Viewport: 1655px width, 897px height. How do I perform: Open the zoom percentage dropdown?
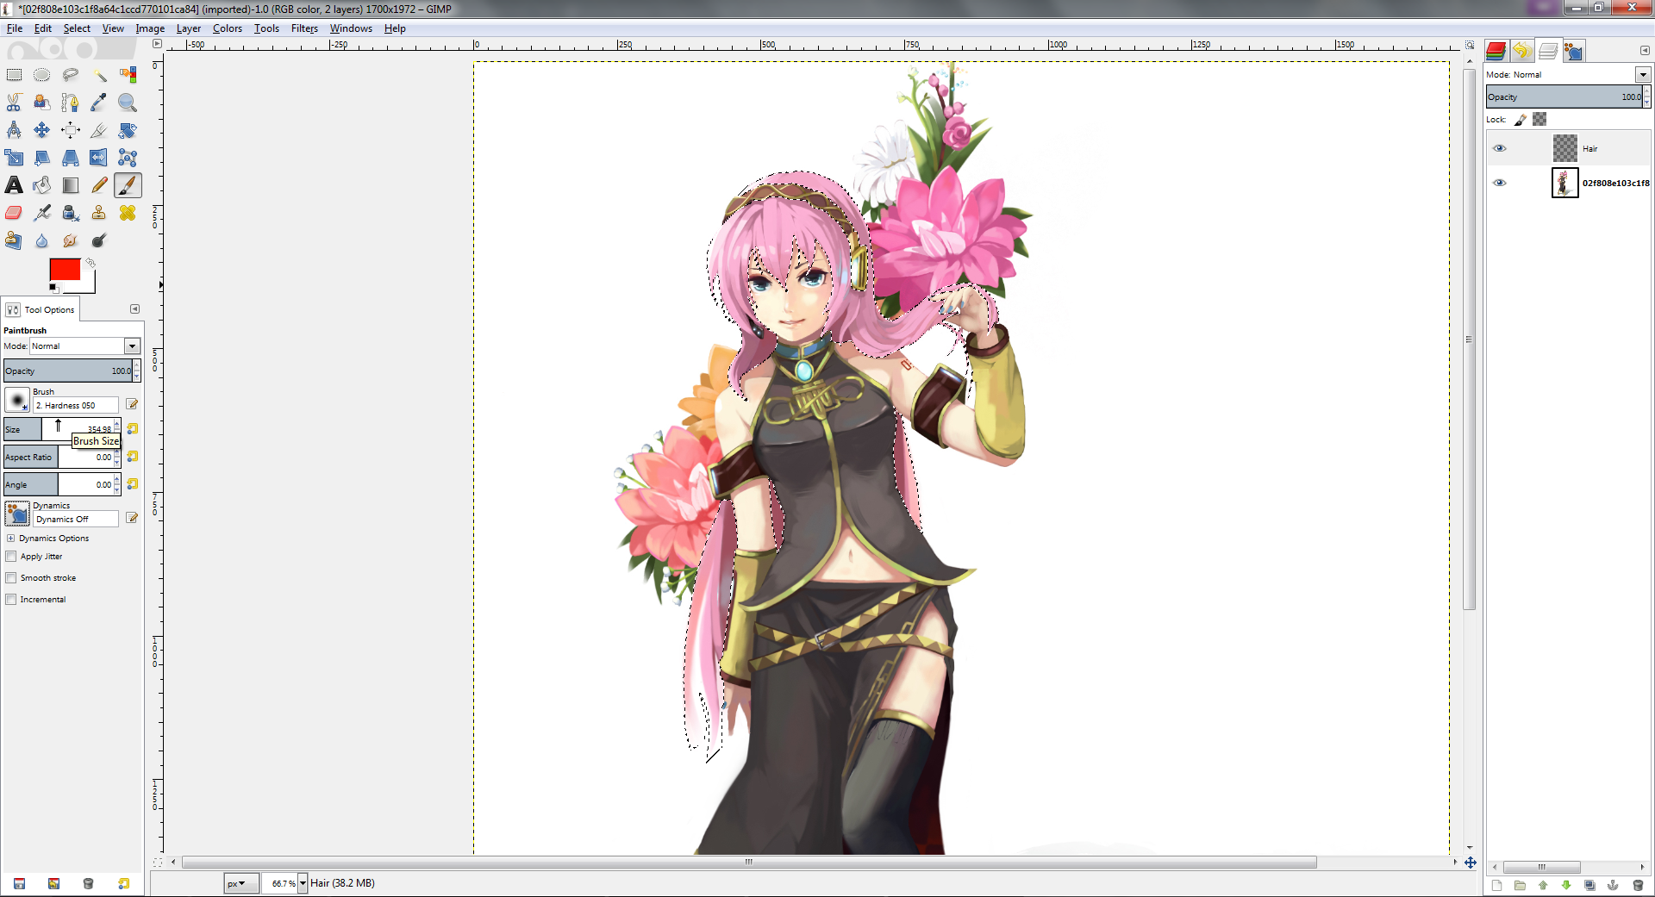pos(303,883)
